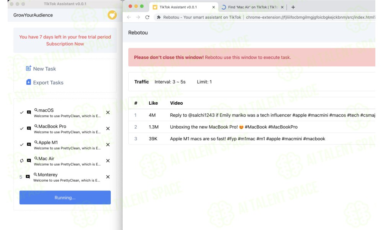This screenshot has width=383, height=230.
Task: Click the search icon next to macOS
Action: pos(36,110)
